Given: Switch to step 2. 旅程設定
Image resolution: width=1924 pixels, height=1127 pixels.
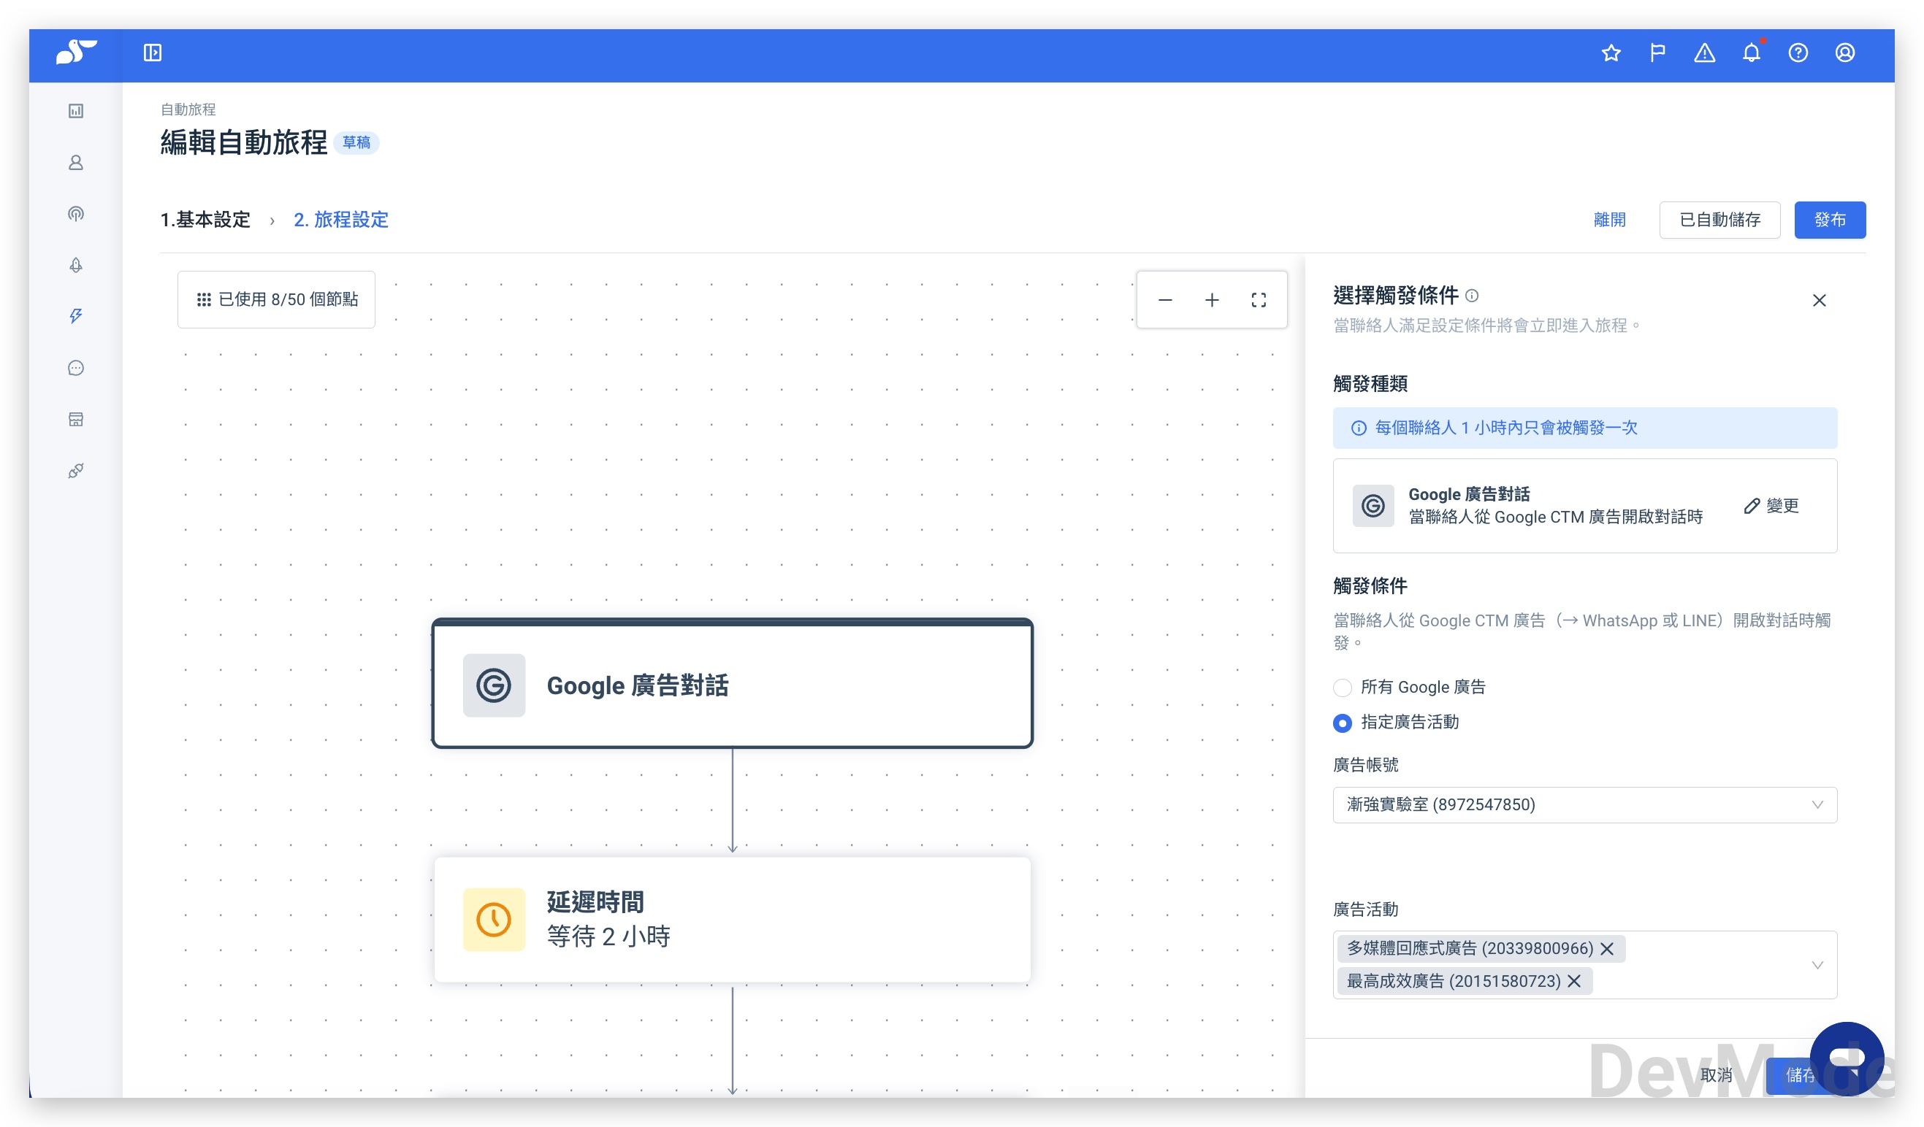Looking at the screenshot, I should (341, 220).
